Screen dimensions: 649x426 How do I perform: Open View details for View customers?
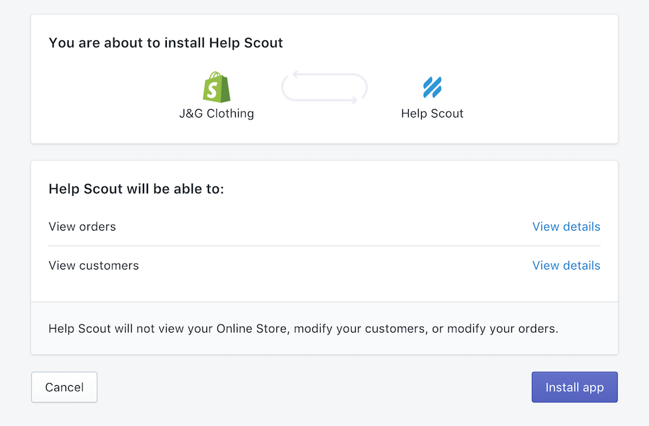coord(566,266)
